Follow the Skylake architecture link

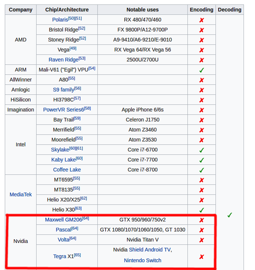(x=60, y=150)
